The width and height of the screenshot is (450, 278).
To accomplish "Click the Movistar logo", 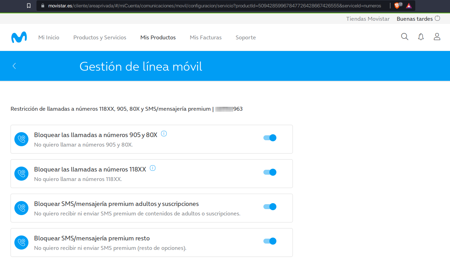I will pyautogui.click(x=19, y=37).
